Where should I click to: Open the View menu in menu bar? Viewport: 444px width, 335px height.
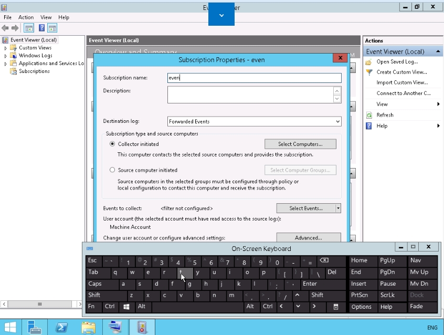coord(46,17)
